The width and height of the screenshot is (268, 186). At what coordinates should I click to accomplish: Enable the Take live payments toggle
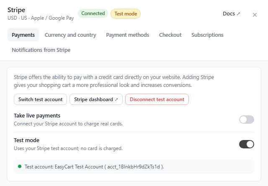(247, 120)
